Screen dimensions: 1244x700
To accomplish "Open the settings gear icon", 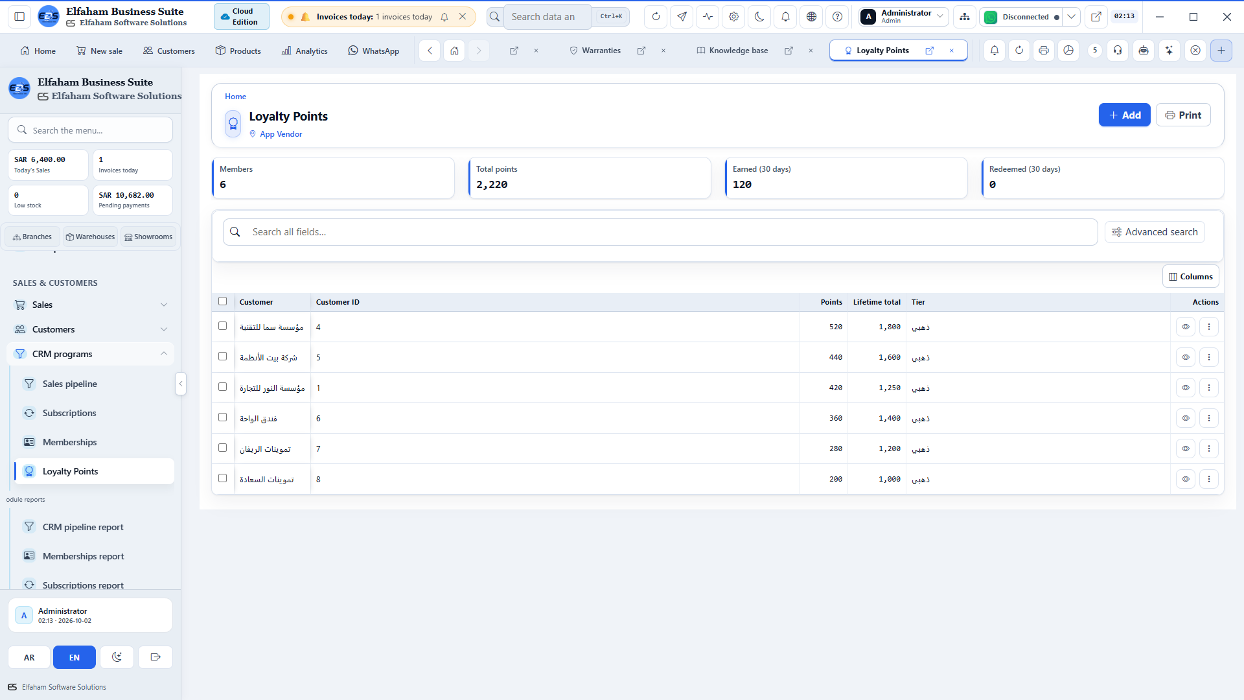I will [x=733, y=17].
